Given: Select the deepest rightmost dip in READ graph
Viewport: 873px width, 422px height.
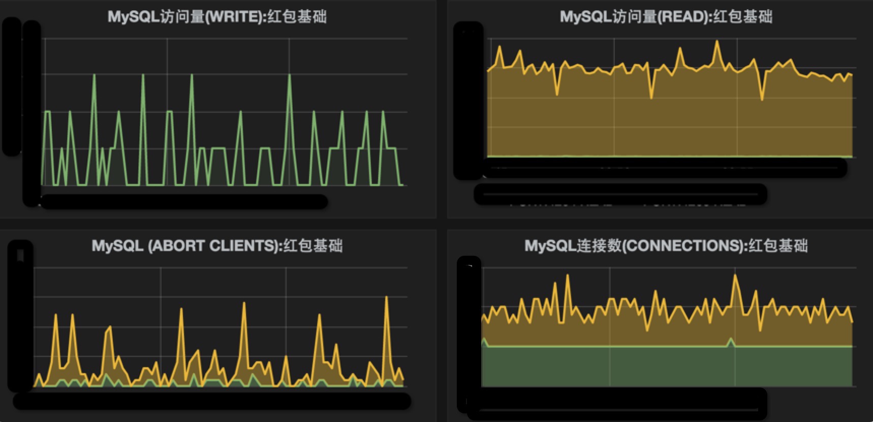Looking at the screenshot, I should pyautogui.click(x=762, y=98).
